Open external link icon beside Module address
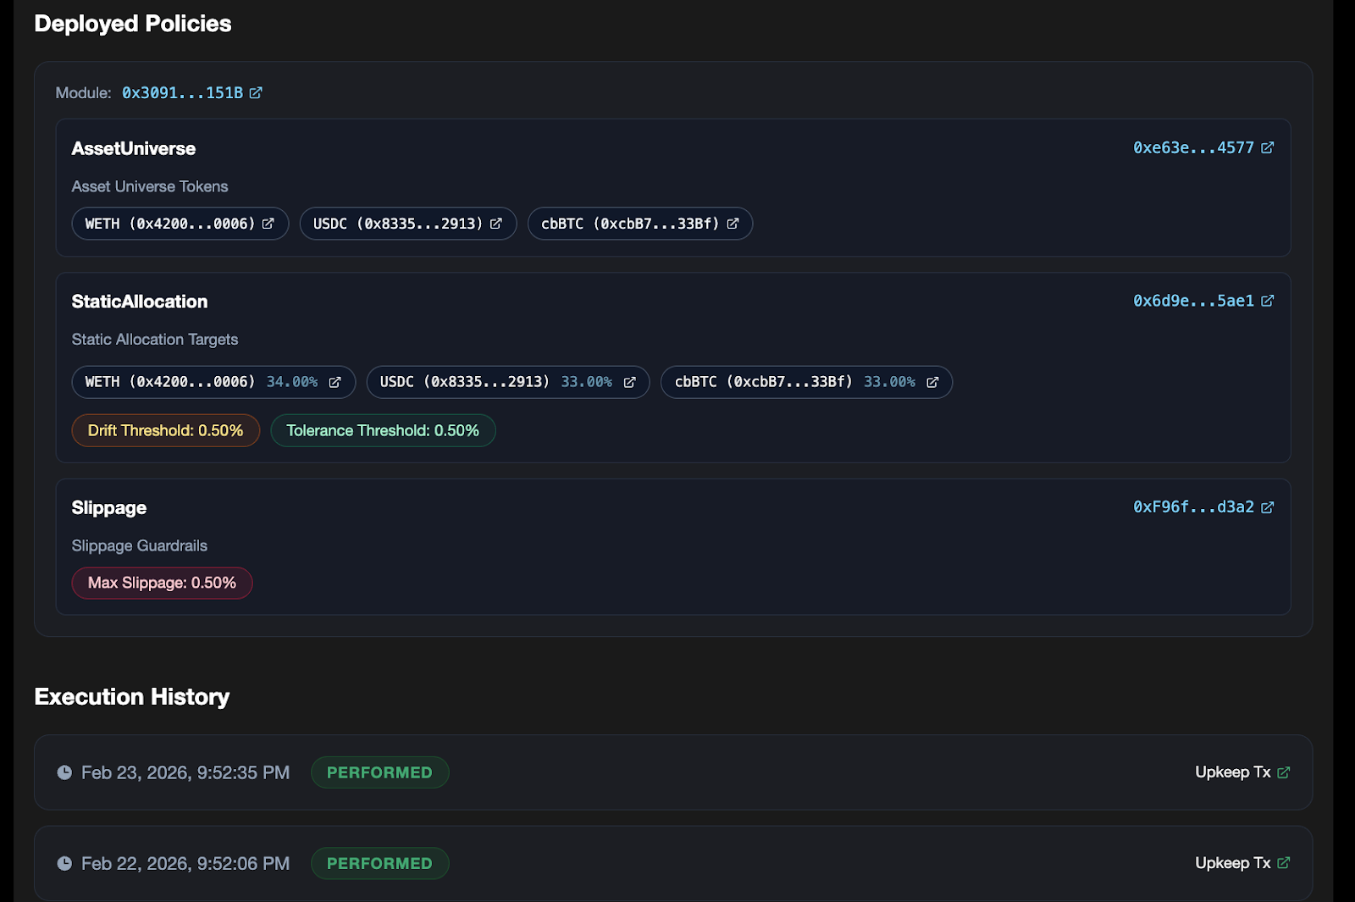The height and width of the screenshot is (902, 1355). tap(256, 93)
